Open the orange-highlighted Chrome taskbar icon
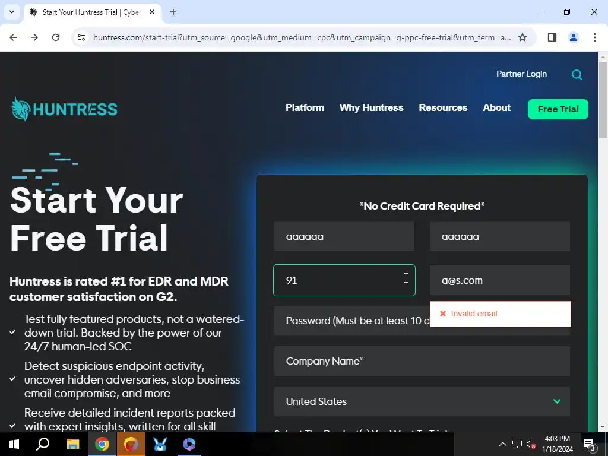 (x=131, y=444)
